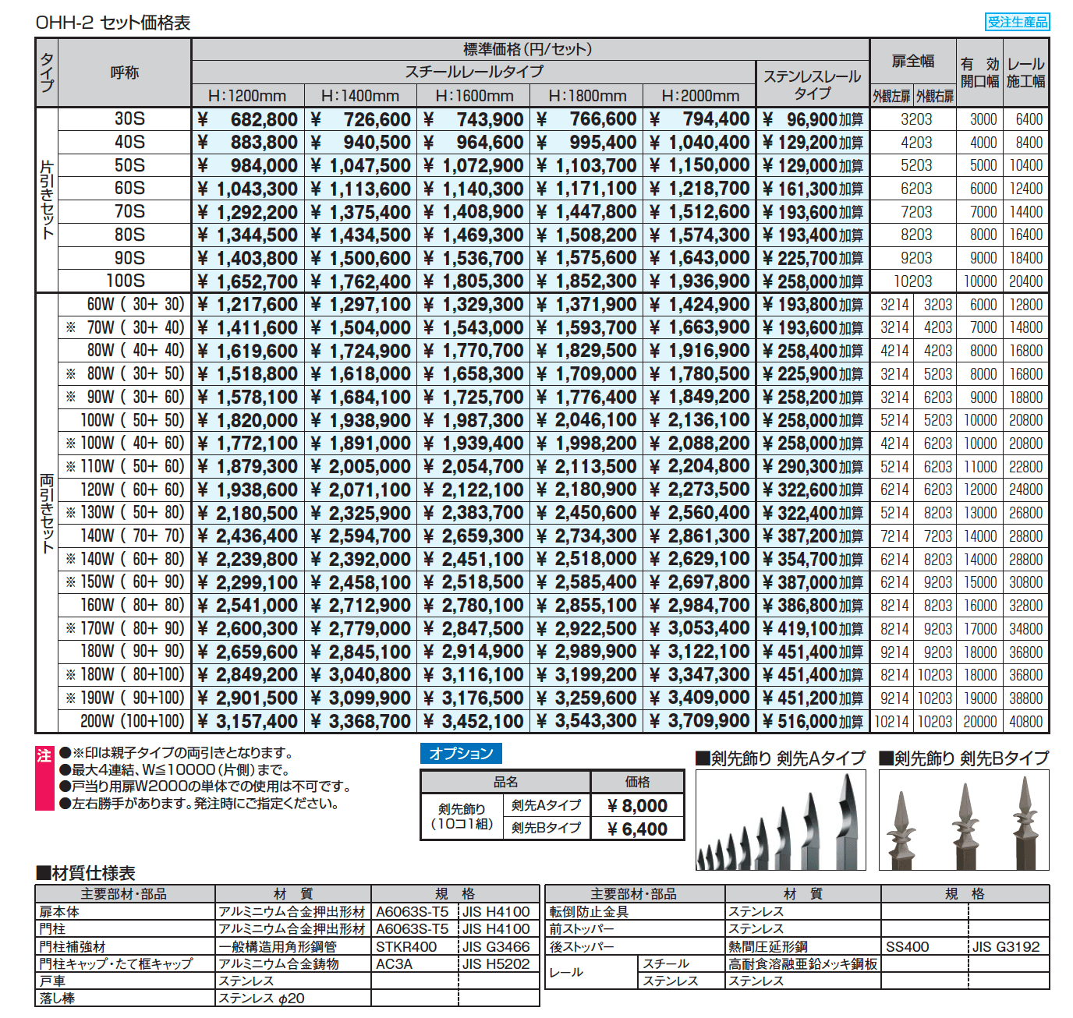Click the 100S row ¥1,652,700 price cell
The width and height of the screenshot is (1073, 1018).
point(246,281)
